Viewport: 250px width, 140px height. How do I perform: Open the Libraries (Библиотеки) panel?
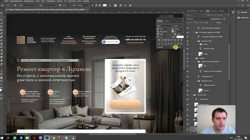pyautogui.click(x=243, y=17)
